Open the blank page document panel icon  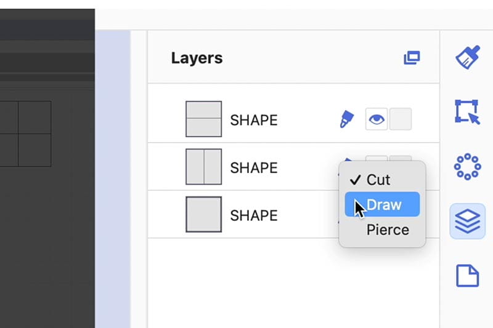(467, 275)
